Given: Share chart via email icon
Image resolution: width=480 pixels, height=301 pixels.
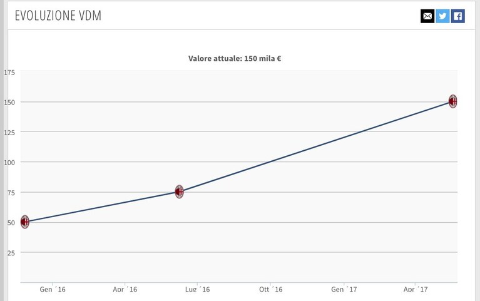Looking at the screenshot, I should tap(427, 16).
